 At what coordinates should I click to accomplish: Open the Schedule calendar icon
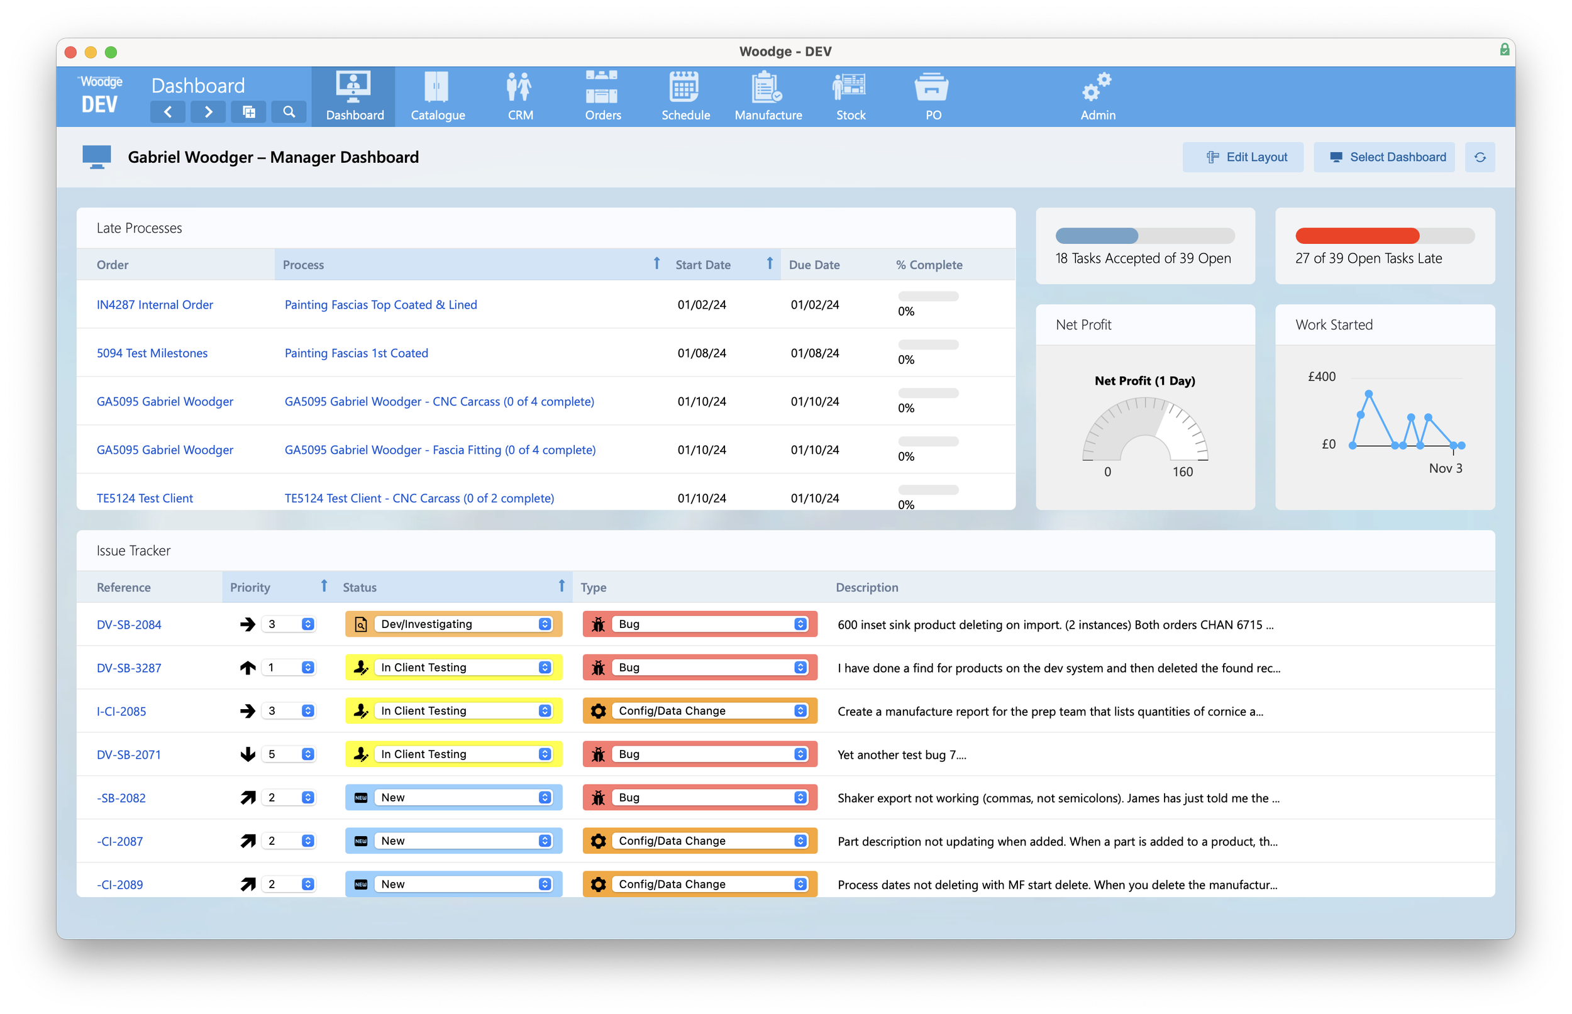[x=685, y=87]
